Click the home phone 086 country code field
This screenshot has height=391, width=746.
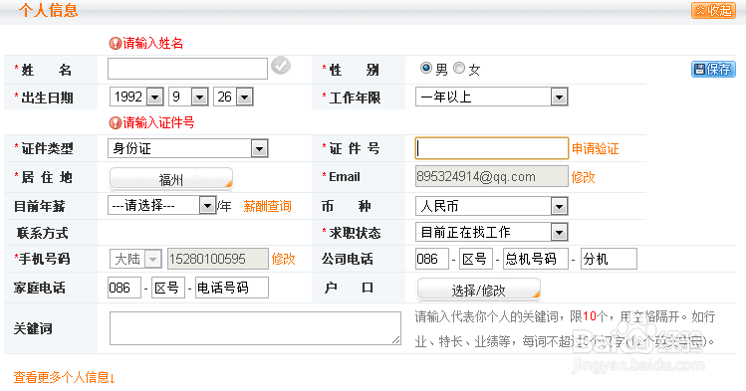[x=124, y=288]
